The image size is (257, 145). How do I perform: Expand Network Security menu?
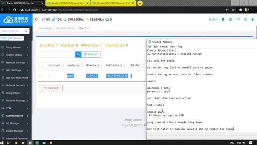point(16,85)
